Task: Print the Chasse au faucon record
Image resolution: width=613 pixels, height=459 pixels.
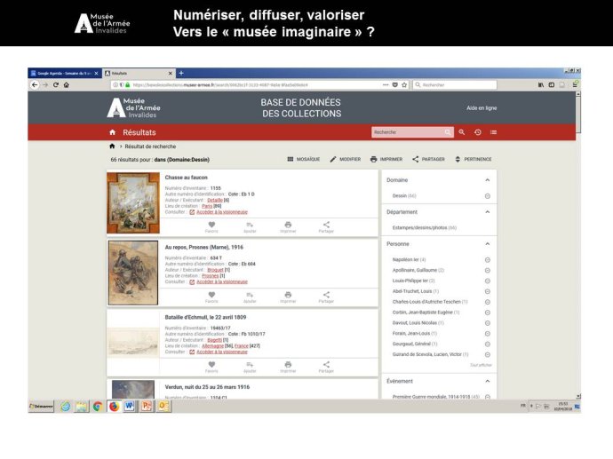Action: tap(288, 227)
